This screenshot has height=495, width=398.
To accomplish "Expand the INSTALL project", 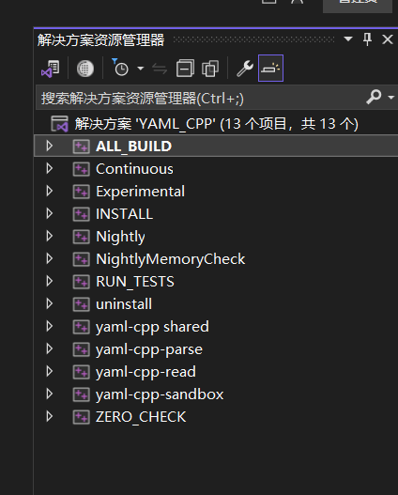I will coord(49,214).
